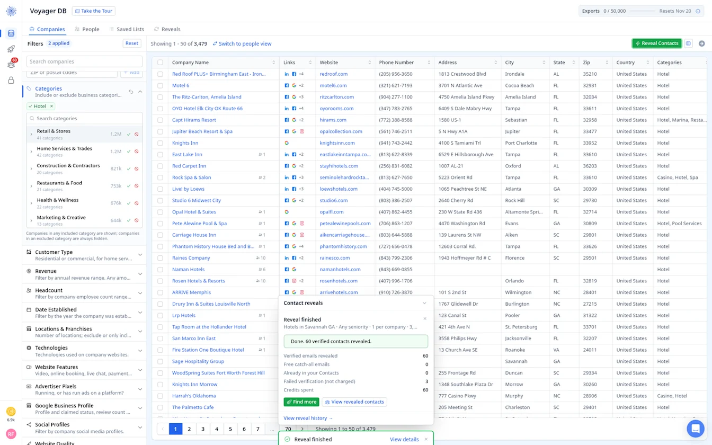Screen dimensions: 712x445
Task: Collapse the Categories filter section
Action: pyautogui.click(x=140, y=92)
